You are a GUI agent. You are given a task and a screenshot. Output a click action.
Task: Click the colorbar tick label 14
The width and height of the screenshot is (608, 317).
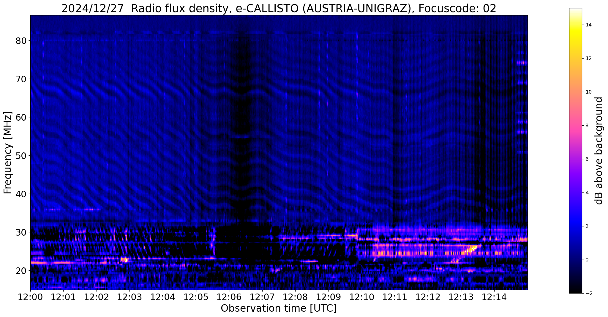pos(588,25)
